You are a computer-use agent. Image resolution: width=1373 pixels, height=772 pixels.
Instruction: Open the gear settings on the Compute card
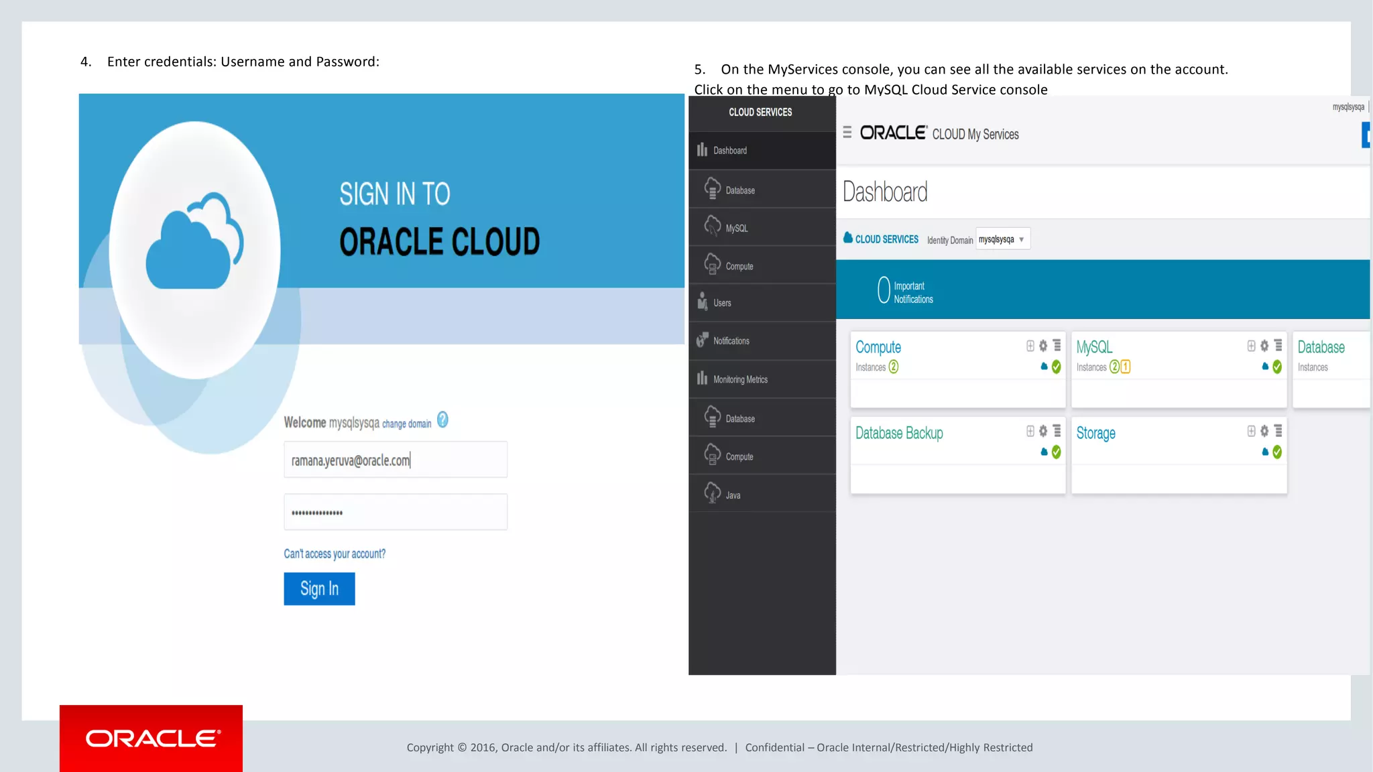(1043, 346)
